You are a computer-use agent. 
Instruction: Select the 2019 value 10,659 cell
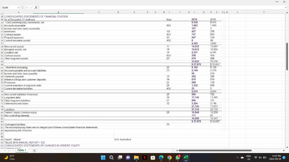coord(195,118)
